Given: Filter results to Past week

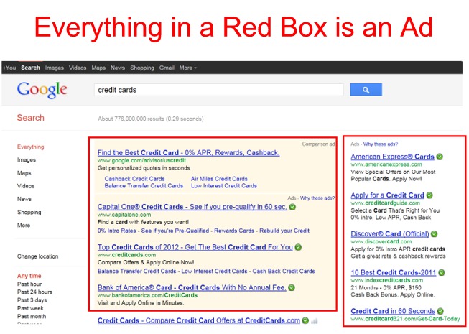Looking at the screenshot, I should click(x=30, y=308).
